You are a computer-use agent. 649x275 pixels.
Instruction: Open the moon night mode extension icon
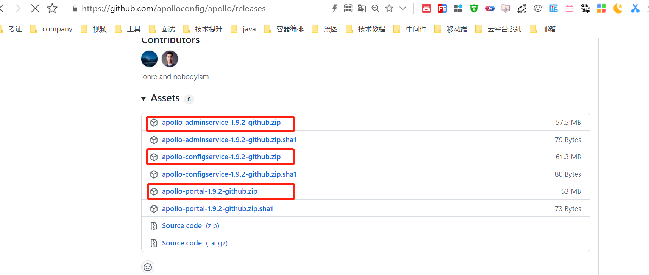tap(618, 8)
